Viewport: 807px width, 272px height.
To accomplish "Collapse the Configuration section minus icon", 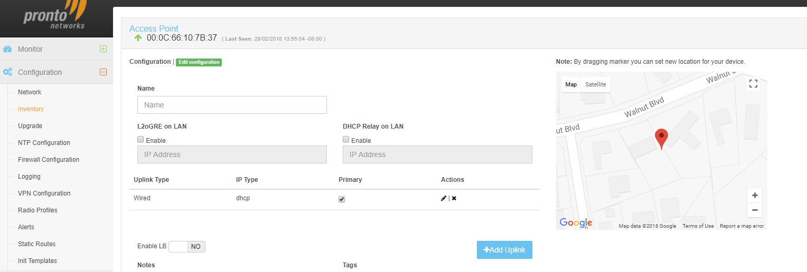I will (x=103, y=72).
